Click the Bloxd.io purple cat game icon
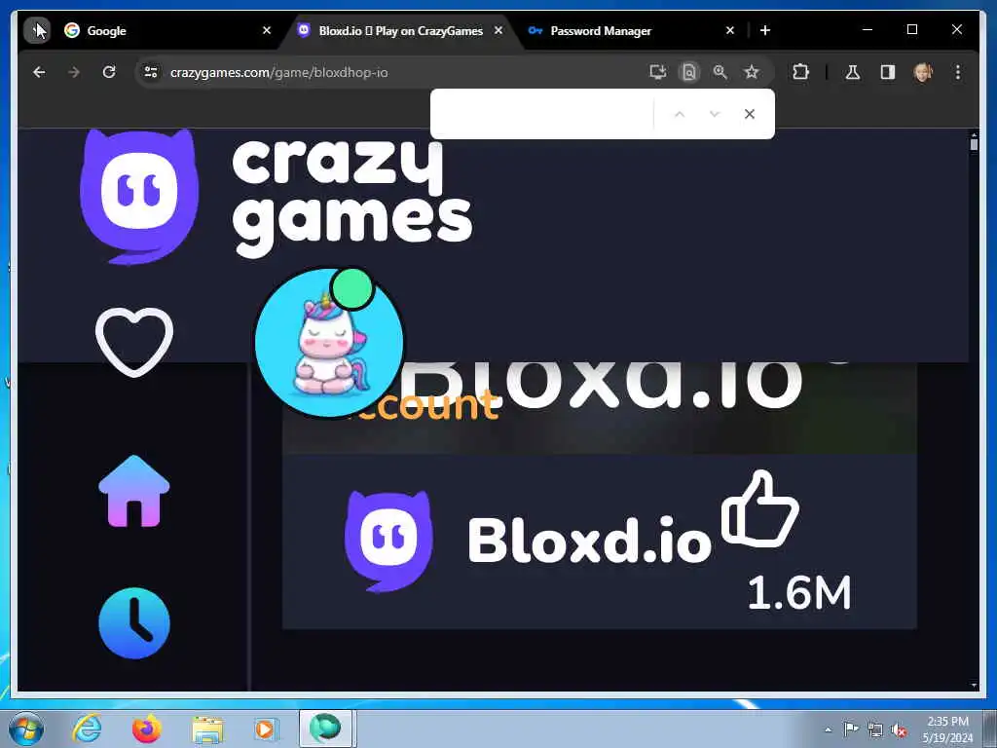997x748 pixels. pos(388,541)
